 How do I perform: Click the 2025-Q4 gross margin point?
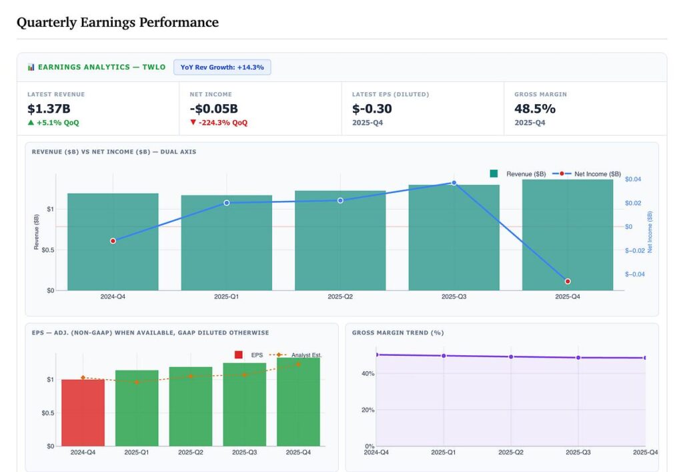[645, 358]
